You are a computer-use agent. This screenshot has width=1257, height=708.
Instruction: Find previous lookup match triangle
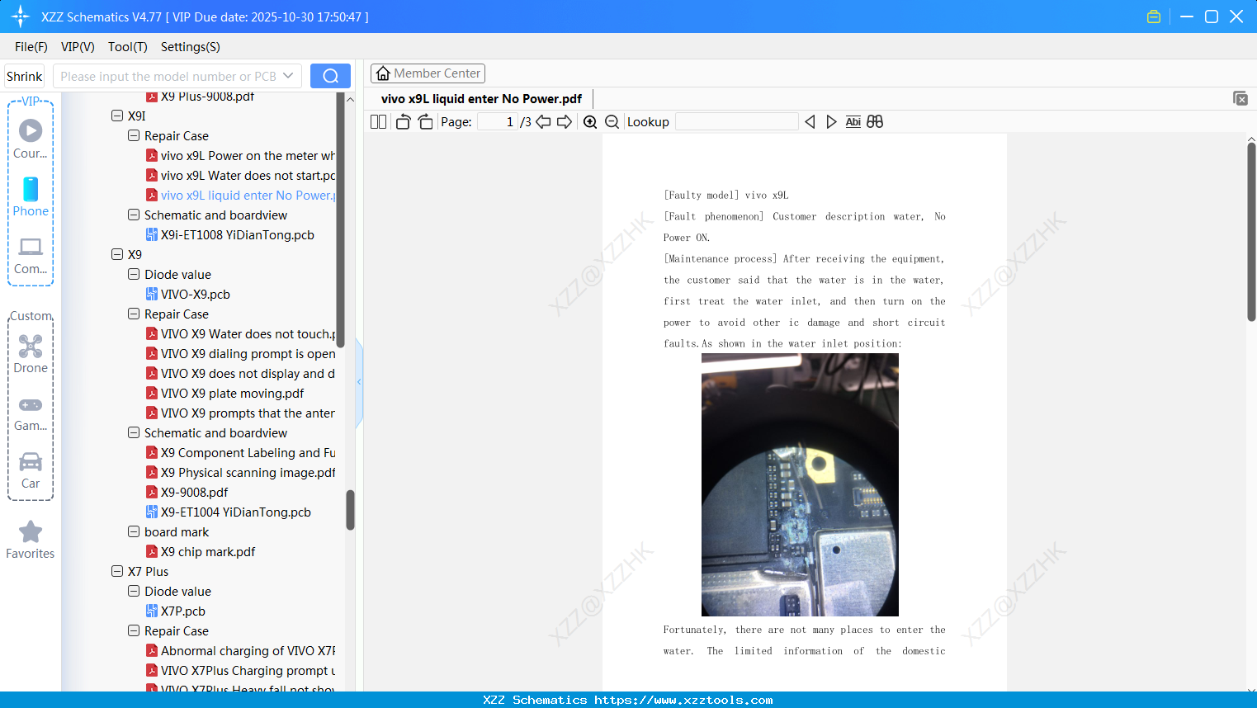(810, 122)
